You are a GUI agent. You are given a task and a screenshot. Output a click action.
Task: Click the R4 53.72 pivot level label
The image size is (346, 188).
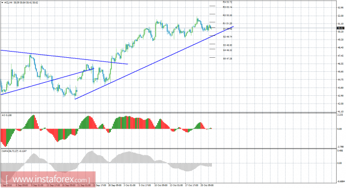point(227,2)
